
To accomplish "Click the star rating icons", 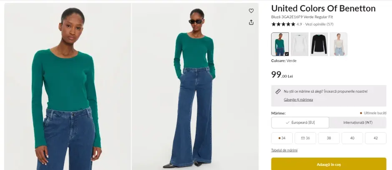I will coord(283,24).
